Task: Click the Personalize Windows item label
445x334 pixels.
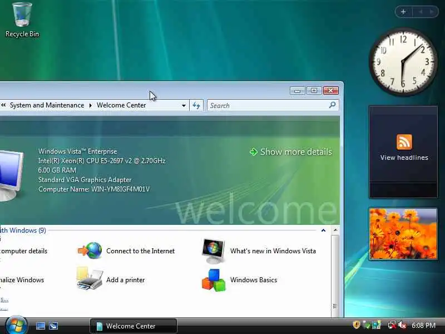Action: pos(22,280)
